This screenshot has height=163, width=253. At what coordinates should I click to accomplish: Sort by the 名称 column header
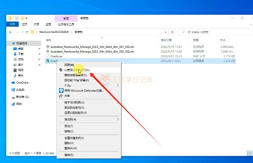point(48,40)
